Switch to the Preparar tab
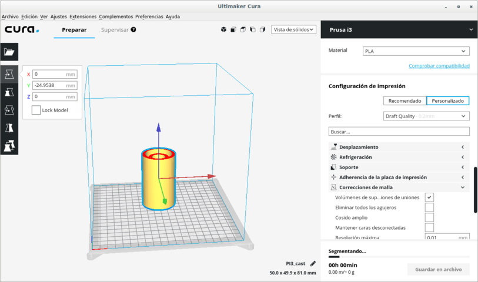478x282 pixels. point(74,30)
